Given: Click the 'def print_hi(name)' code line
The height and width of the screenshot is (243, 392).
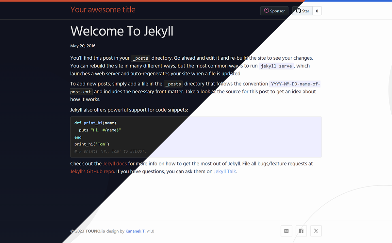Looking at the screenshot, I should (x=95, y=123).
